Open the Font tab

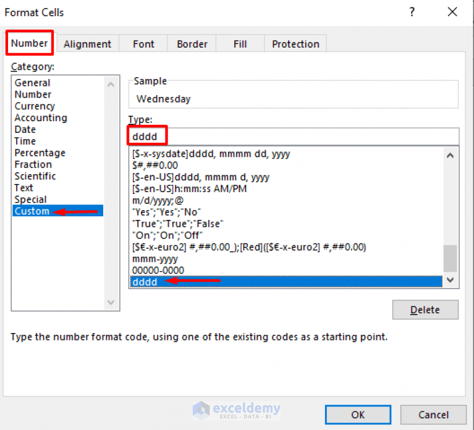(x=143, y=44)
